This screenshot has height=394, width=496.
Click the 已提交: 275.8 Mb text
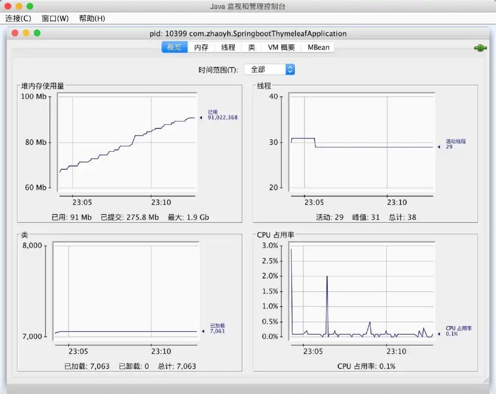pos(130,217)
